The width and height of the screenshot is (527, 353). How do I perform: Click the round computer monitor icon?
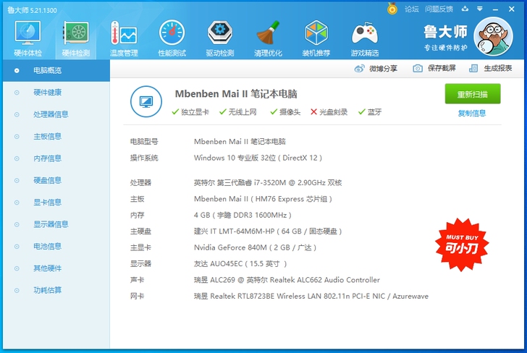click(146, 101)
